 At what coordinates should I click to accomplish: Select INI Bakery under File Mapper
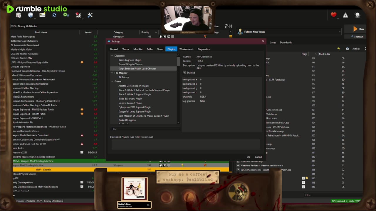pos(124,77)
